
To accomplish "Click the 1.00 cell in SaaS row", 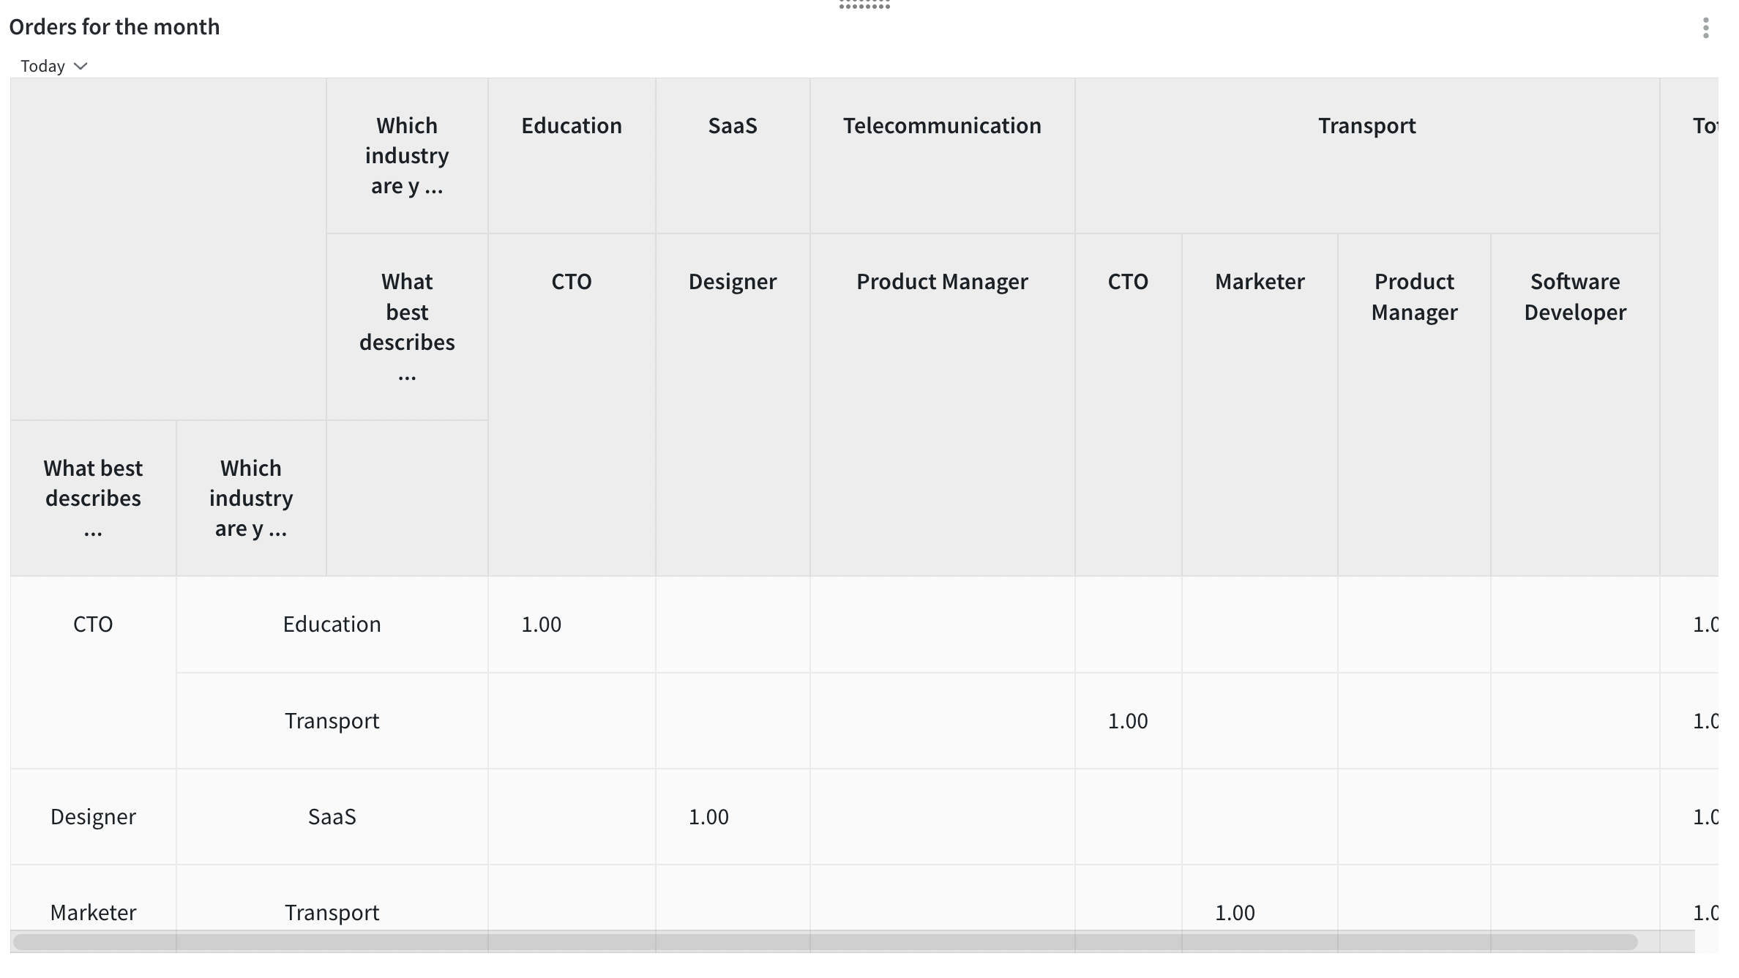I will pyautogui.click(x=708, y=816).
